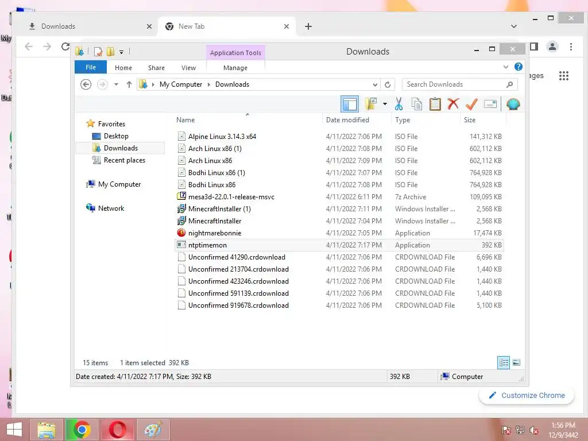Click the orange checkmark Properties icon
Viewport: 588px width, 441px height.
(x=471, y=104)
